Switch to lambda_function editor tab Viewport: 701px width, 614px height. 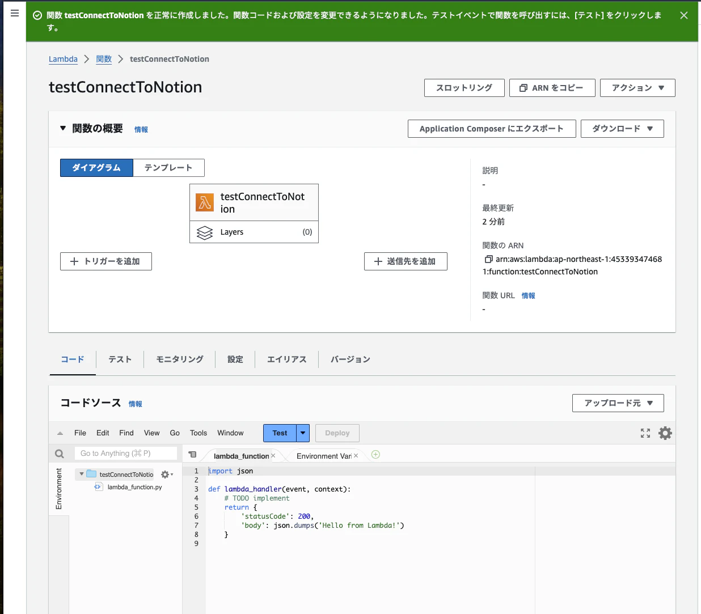(241, 456)
